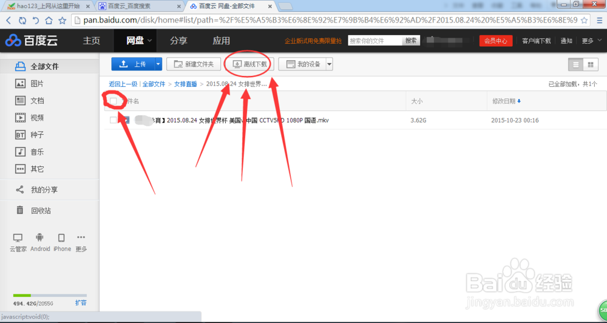Screen dimensions: 607x323
Task: Open the red 会员中心 button
Action: pos(495,41)
